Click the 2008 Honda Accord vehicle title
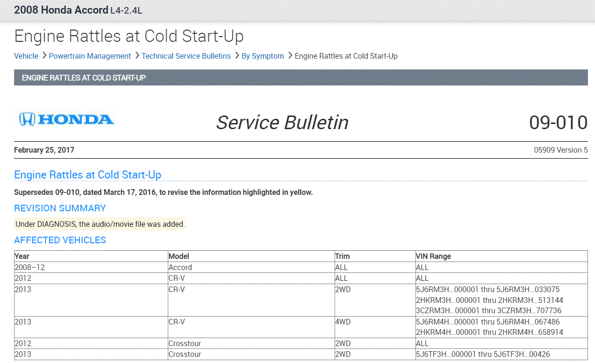Image resolution: width=595 pixels, height=363 pixels. pos(78,10)
